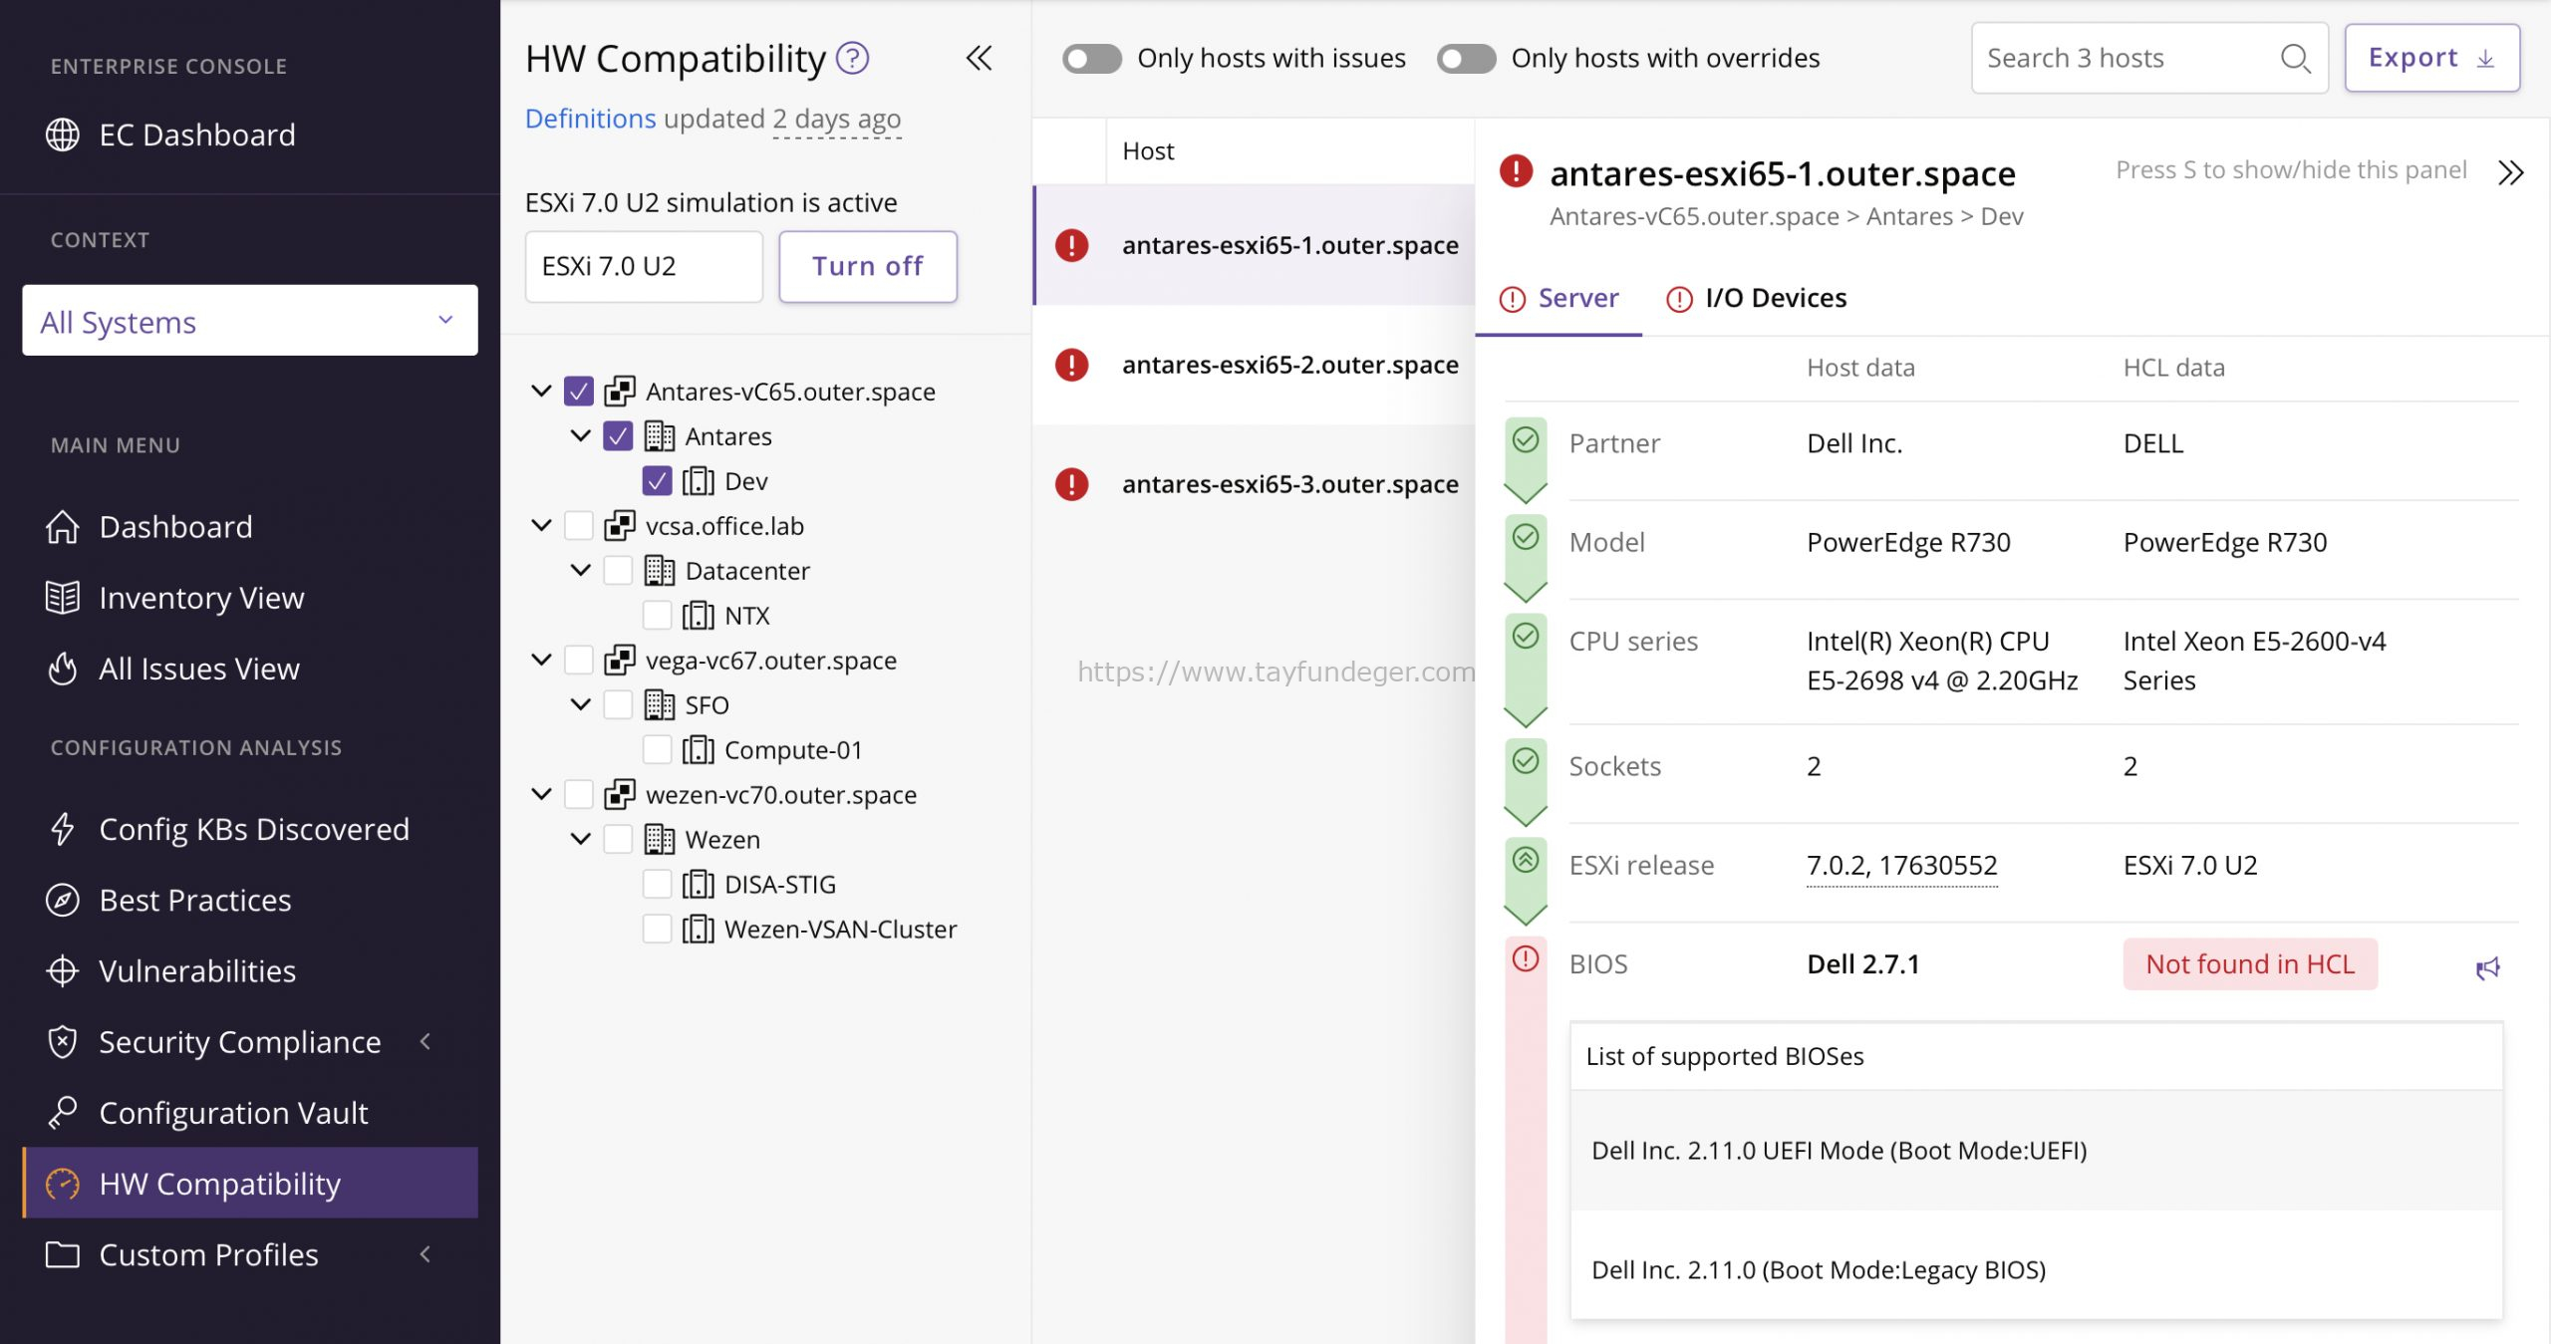Open Vulnerabilities menu item
2551x1344 pixels.
[249, 970]
